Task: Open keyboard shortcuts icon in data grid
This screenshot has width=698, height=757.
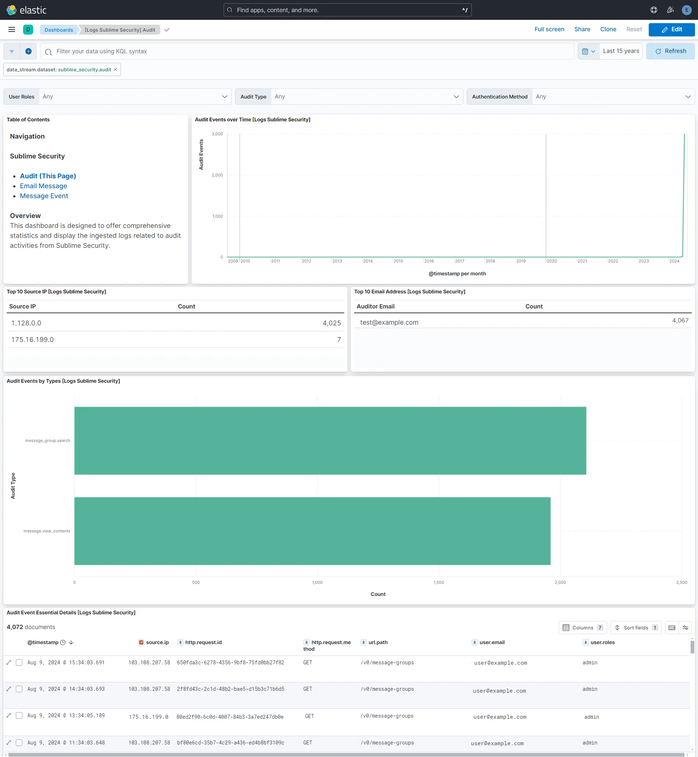Action: tap(672, 628)
